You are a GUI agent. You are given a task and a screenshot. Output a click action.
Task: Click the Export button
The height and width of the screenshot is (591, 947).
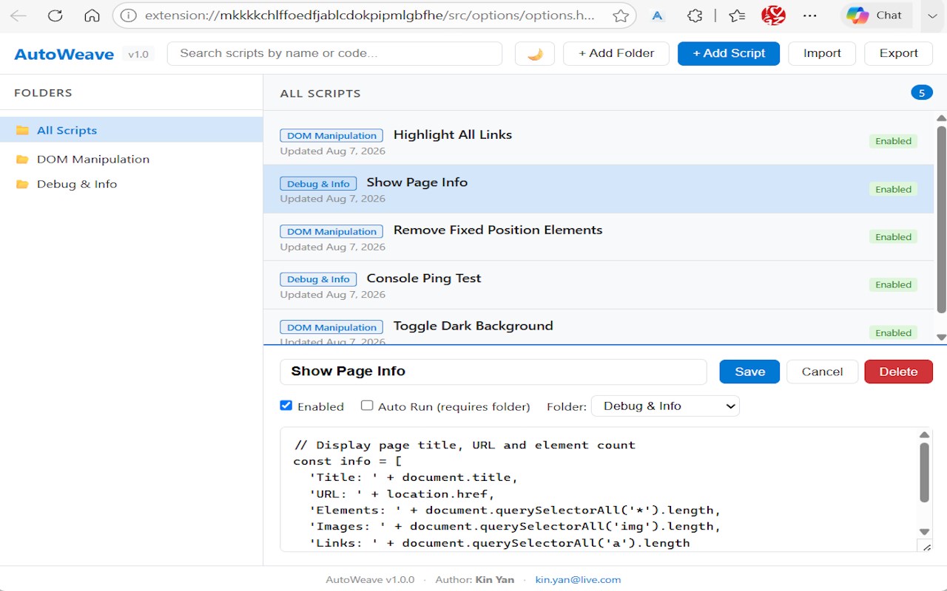click(x=898, y=54)
